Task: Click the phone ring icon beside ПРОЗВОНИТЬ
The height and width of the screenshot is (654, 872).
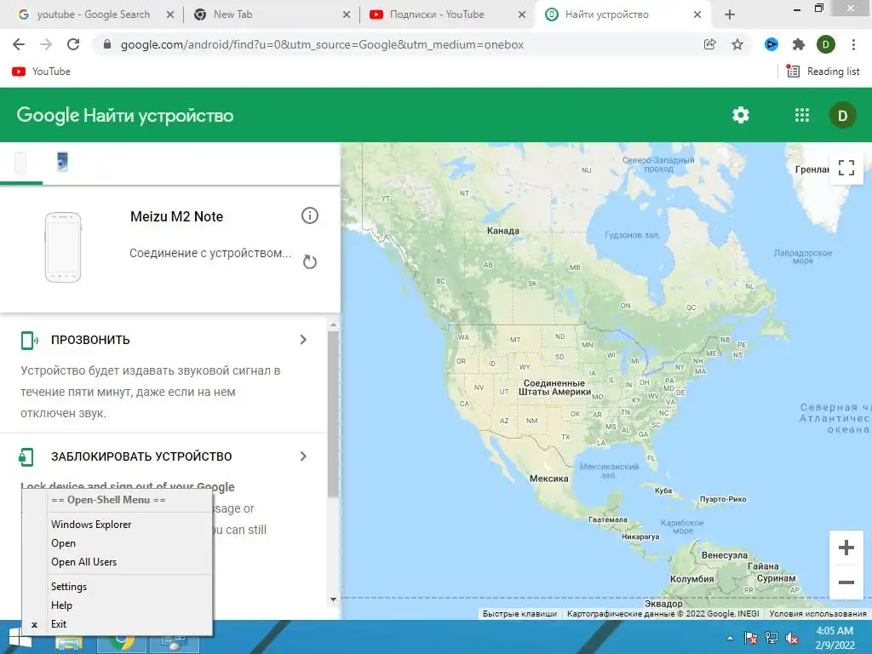Action: click(x=29, y=340)
